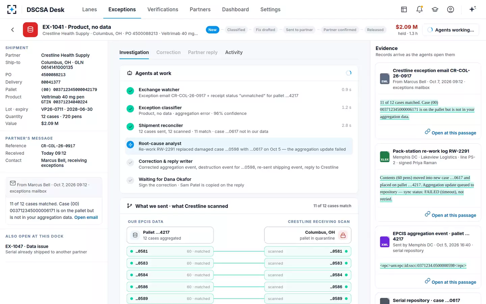Open the EX-1047 Data issue exception
486x304 pixels.
(54, 249)
